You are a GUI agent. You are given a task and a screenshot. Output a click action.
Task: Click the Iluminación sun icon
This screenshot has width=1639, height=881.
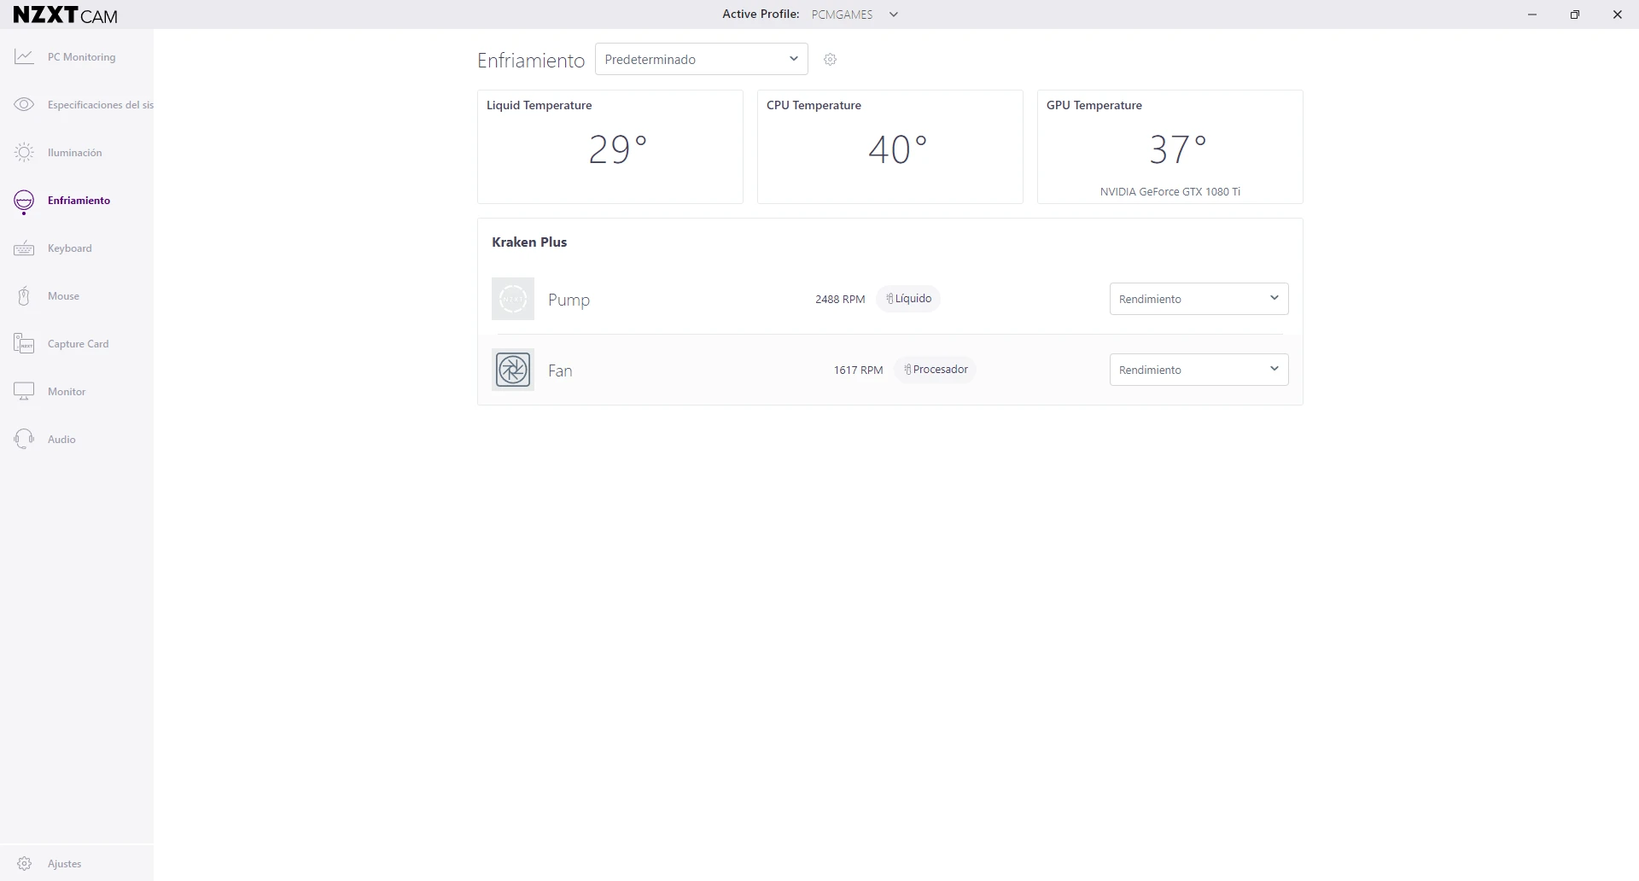point(24,153)
